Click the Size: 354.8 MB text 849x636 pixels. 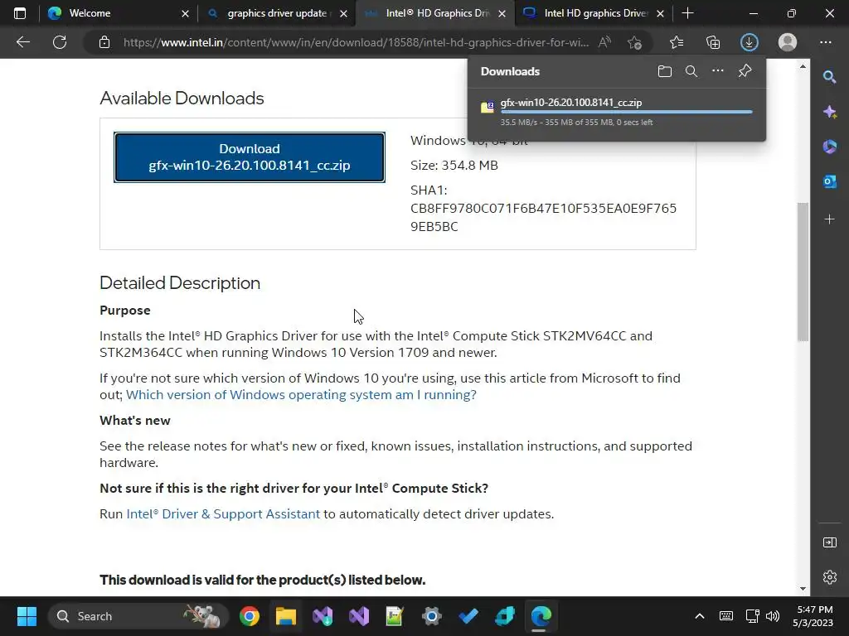pos(454,166)
